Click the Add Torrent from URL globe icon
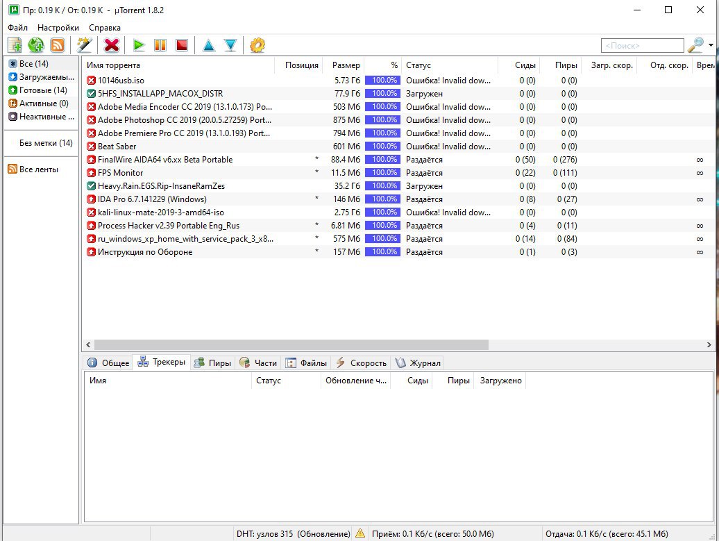This screenshot has width=719, height=541. pyautogui.click(x=36, y=45)
